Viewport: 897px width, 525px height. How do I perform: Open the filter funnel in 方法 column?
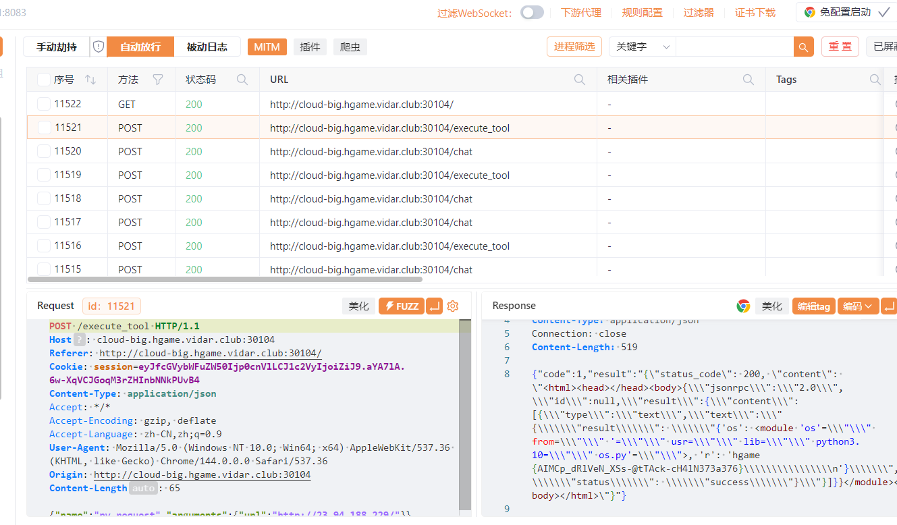pos(158,80)
